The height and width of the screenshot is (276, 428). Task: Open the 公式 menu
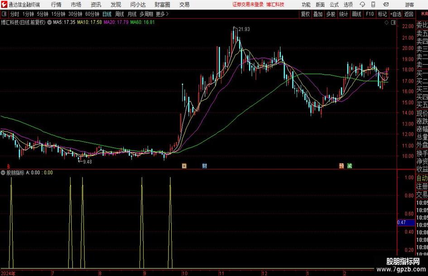click(x=334, y=5)
